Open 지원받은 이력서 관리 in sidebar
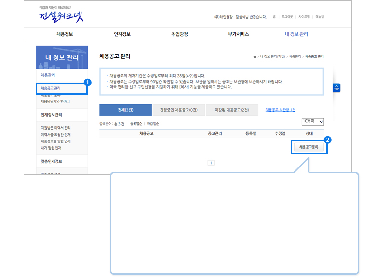This screenshot has height=279, width=376. (x=55, y=128)
